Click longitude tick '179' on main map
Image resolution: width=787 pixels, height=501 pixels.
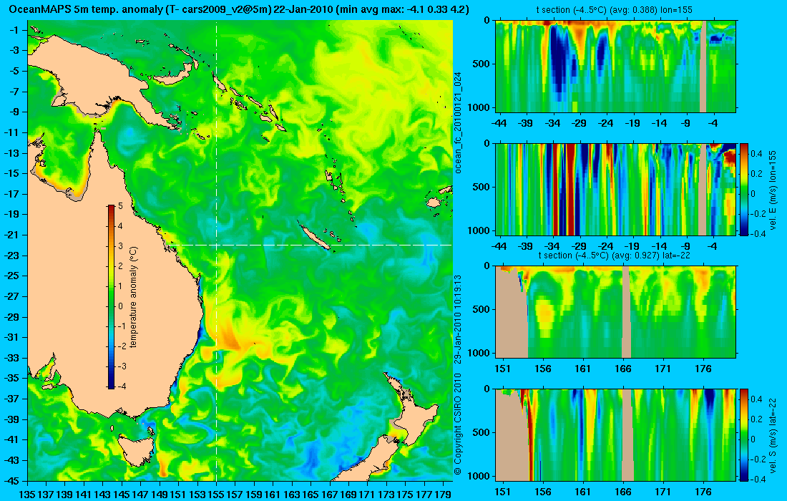pos(443,495)
